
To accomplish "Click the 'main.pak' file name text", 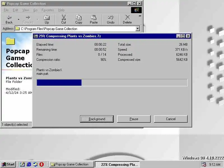I will tap(43, 74).
